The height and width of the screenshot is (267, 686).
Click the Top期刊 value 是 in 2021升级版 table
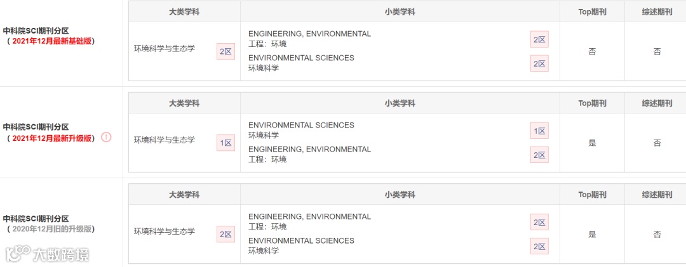click(x=592, y=143)
